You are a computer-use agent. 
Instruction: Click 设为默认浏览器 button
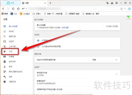pyautogui.click(x=112, y=26)
